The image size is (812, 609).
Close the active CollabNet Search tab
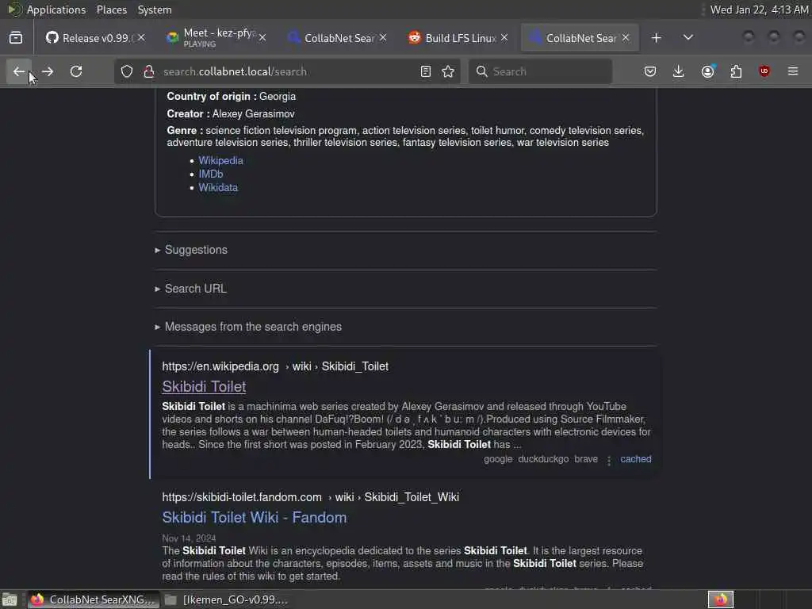[626, 38]
